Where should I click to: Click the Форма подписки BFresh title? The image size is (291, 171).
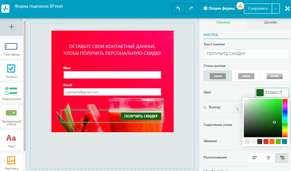(39, 6)
